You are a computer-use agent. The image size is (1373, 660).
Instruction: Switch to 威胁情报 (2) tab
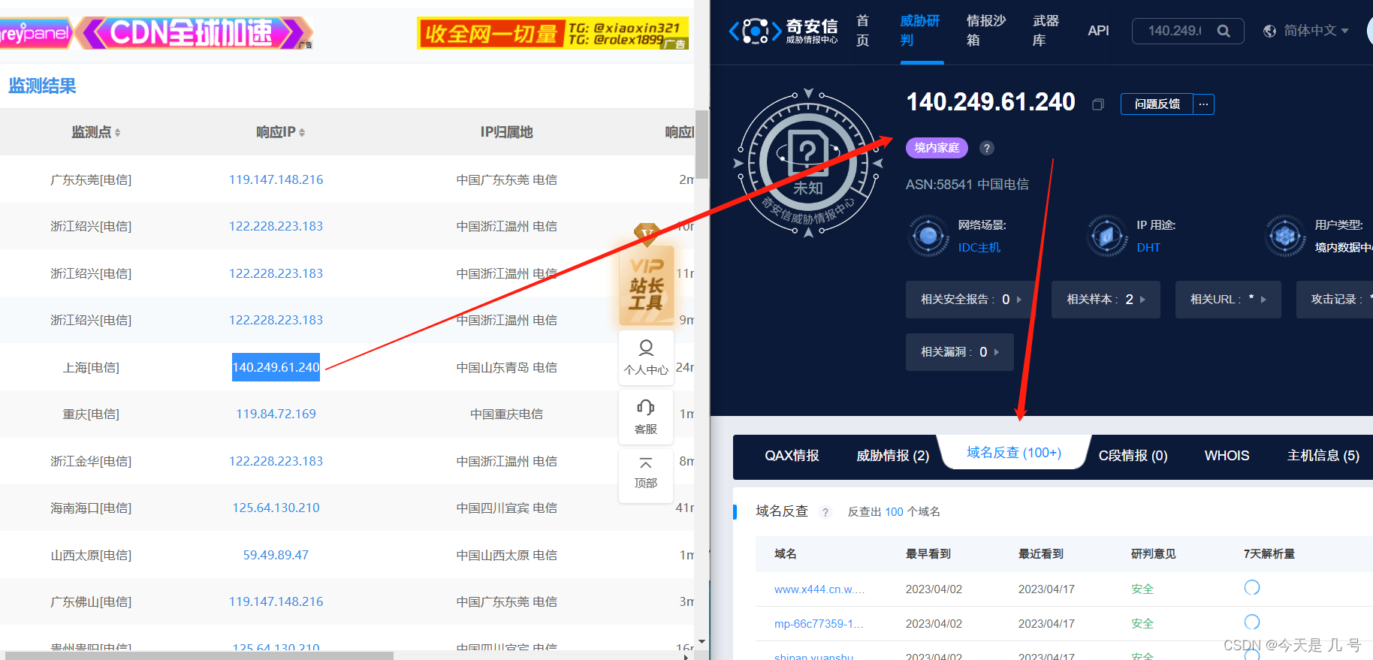coord(893,456)
